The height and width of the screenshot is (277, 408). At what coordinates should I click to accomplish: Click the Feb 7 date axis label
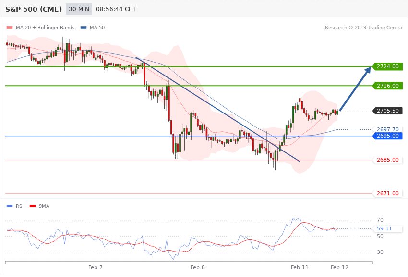coord(96,267)
